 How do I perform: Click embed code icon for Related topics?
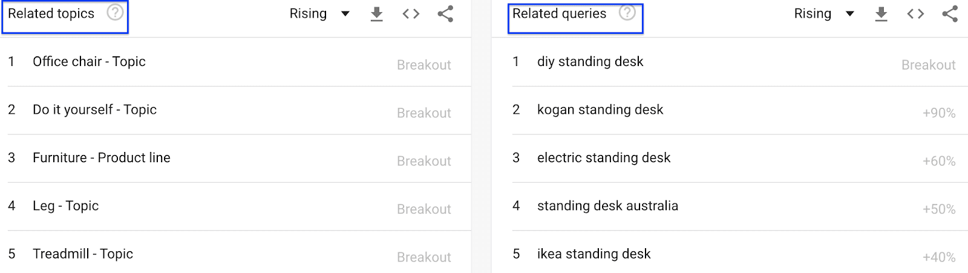point(411,14)
